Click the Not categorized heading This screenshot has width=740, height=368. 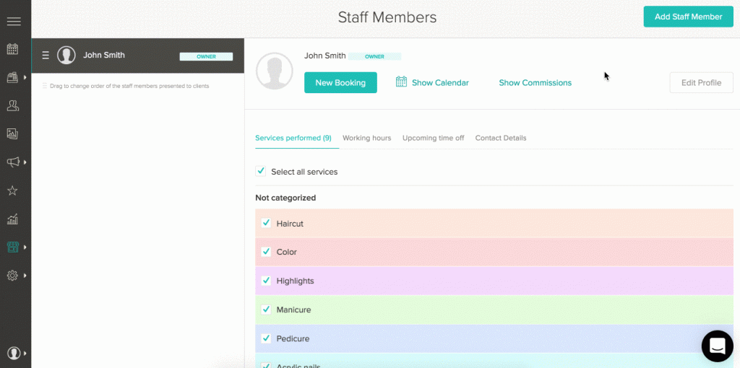pos(285,198)
